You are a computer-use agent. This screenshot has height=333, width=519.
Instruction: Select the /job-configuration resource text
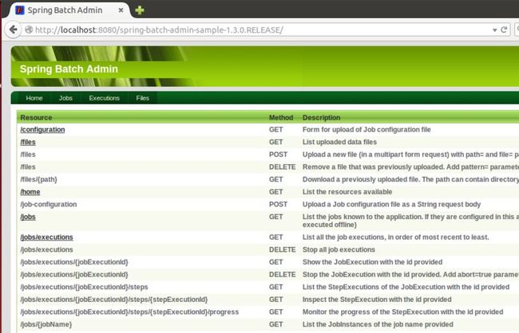[x=49, y=204]
